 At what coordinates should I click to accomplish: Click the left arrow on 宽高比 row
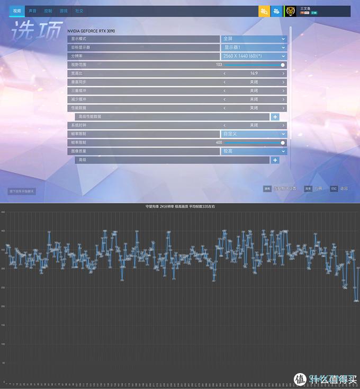click(x=224, y=73)
